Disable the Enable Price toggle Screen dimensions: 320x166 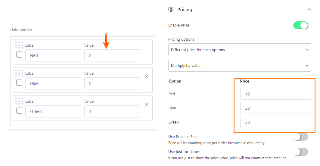click(301, 25)
